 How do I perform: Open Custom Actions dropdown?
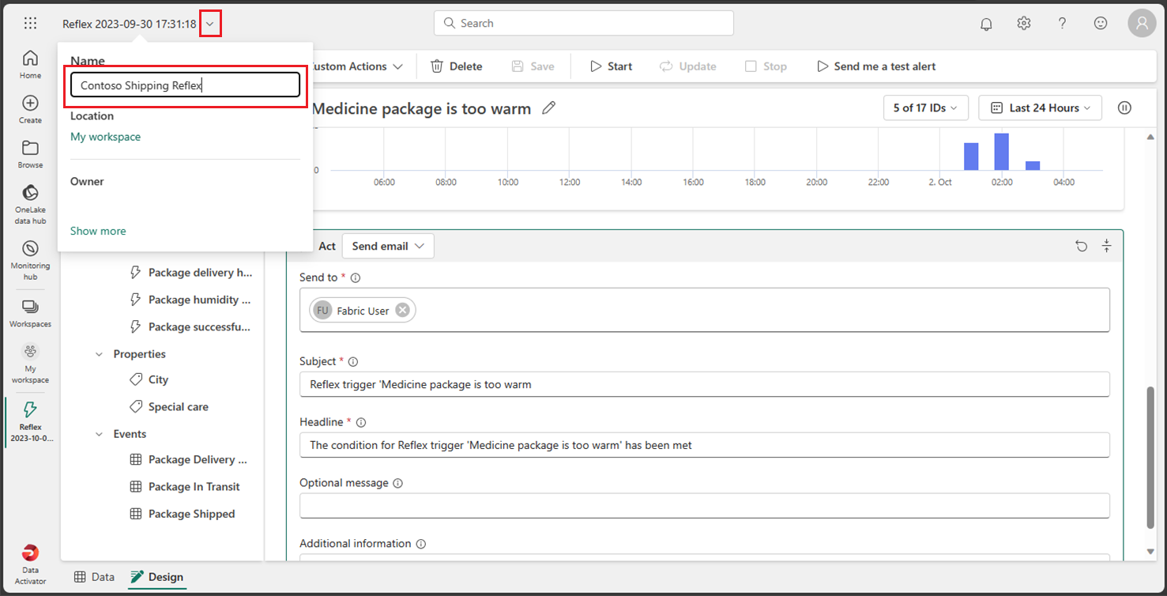pos(356,66)
